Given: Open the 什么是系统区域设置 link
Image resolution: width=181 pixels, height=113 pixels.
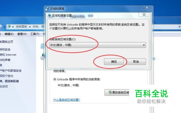Looking at the screenshot, I should pyautogui.click(x=66, y=100).
